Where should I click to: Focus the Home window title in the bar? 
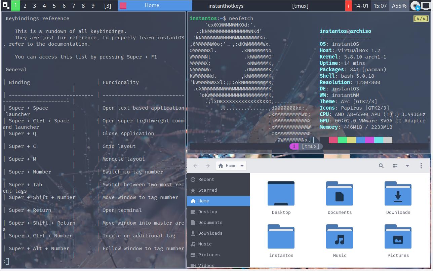pos(155,6)
